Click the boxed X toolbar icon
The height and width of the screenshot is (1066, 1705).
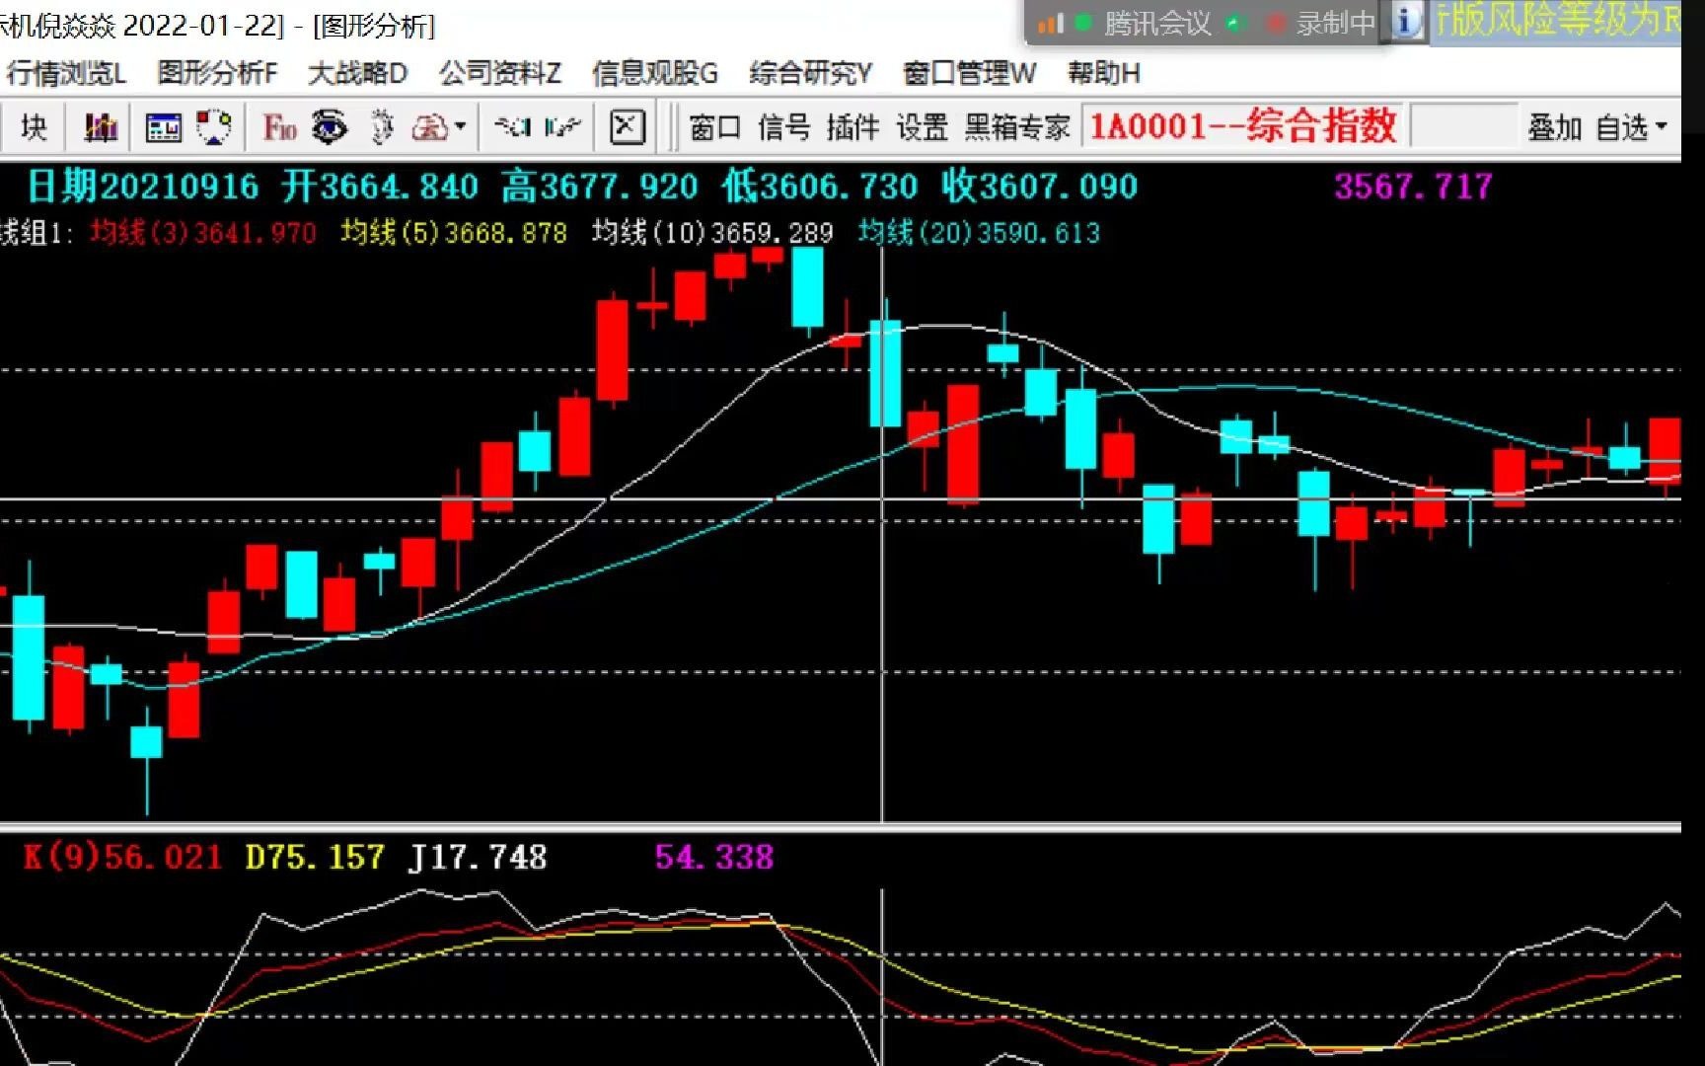(x=627, y=127)
